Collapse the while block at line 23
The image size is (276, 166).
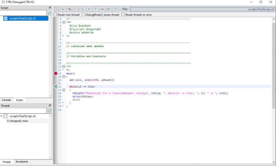[x=64, y=90]
